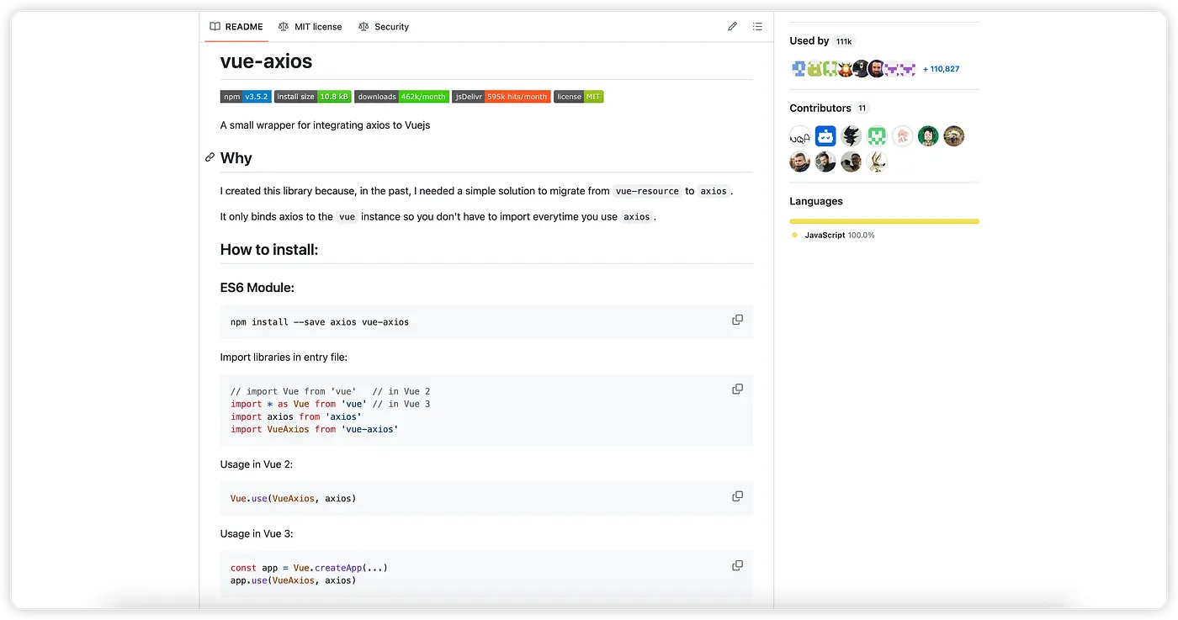Click the Import libraries in entry file: text
The width and height of the screenshot is (1178, 620).
pos(284,357)
